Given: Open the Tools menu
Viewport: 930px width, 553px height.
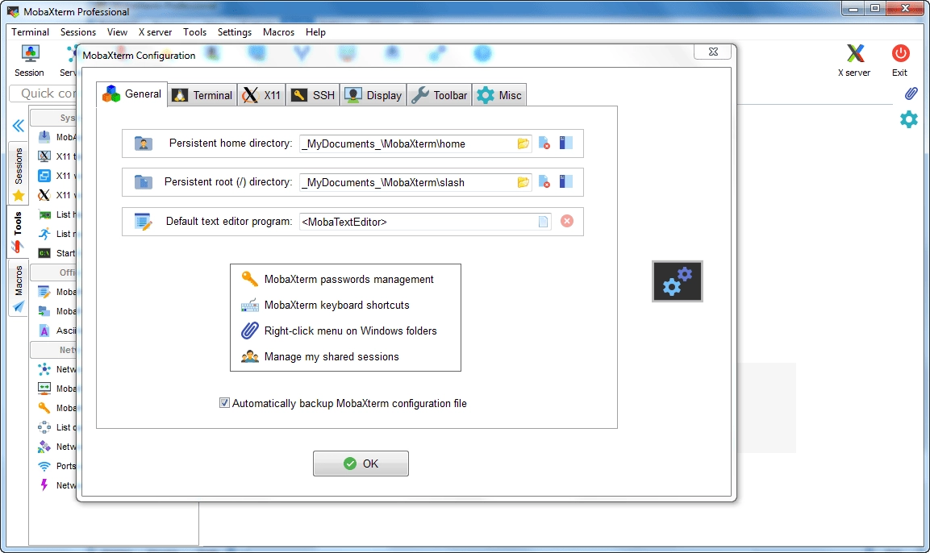Looking at the screenshot, I should [194, 32].
